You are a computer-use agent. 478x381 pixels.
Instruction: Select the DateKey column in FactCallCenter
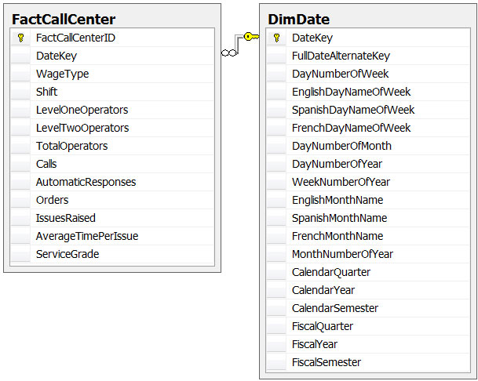[57, 56]
